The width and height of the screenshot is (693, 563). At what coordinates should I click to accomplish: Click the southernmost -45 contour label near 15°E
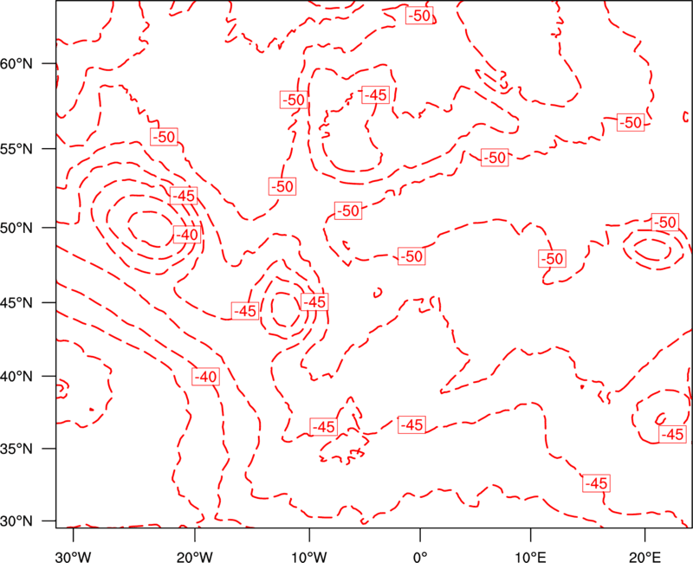point(596,483)
